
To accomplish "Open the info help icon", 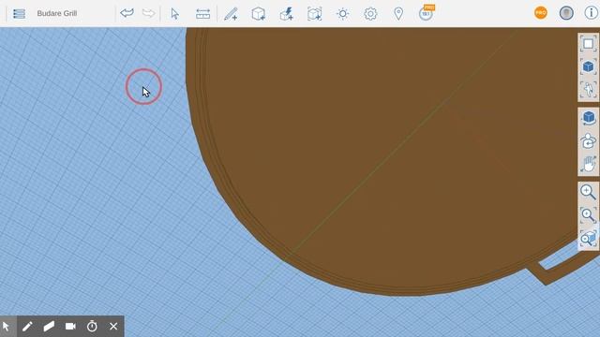I will pos(592,13).
